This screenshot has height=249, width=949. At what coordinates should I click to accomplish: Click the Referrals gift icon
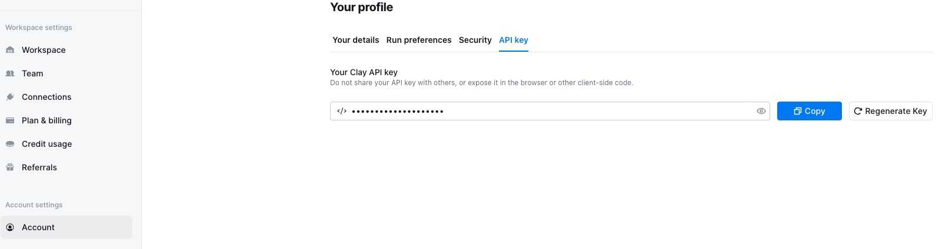tap(10, 167)
